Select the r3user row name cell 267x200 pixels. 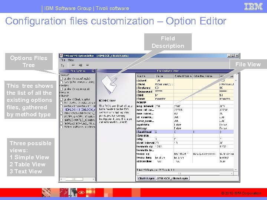[x=146, y=99]
